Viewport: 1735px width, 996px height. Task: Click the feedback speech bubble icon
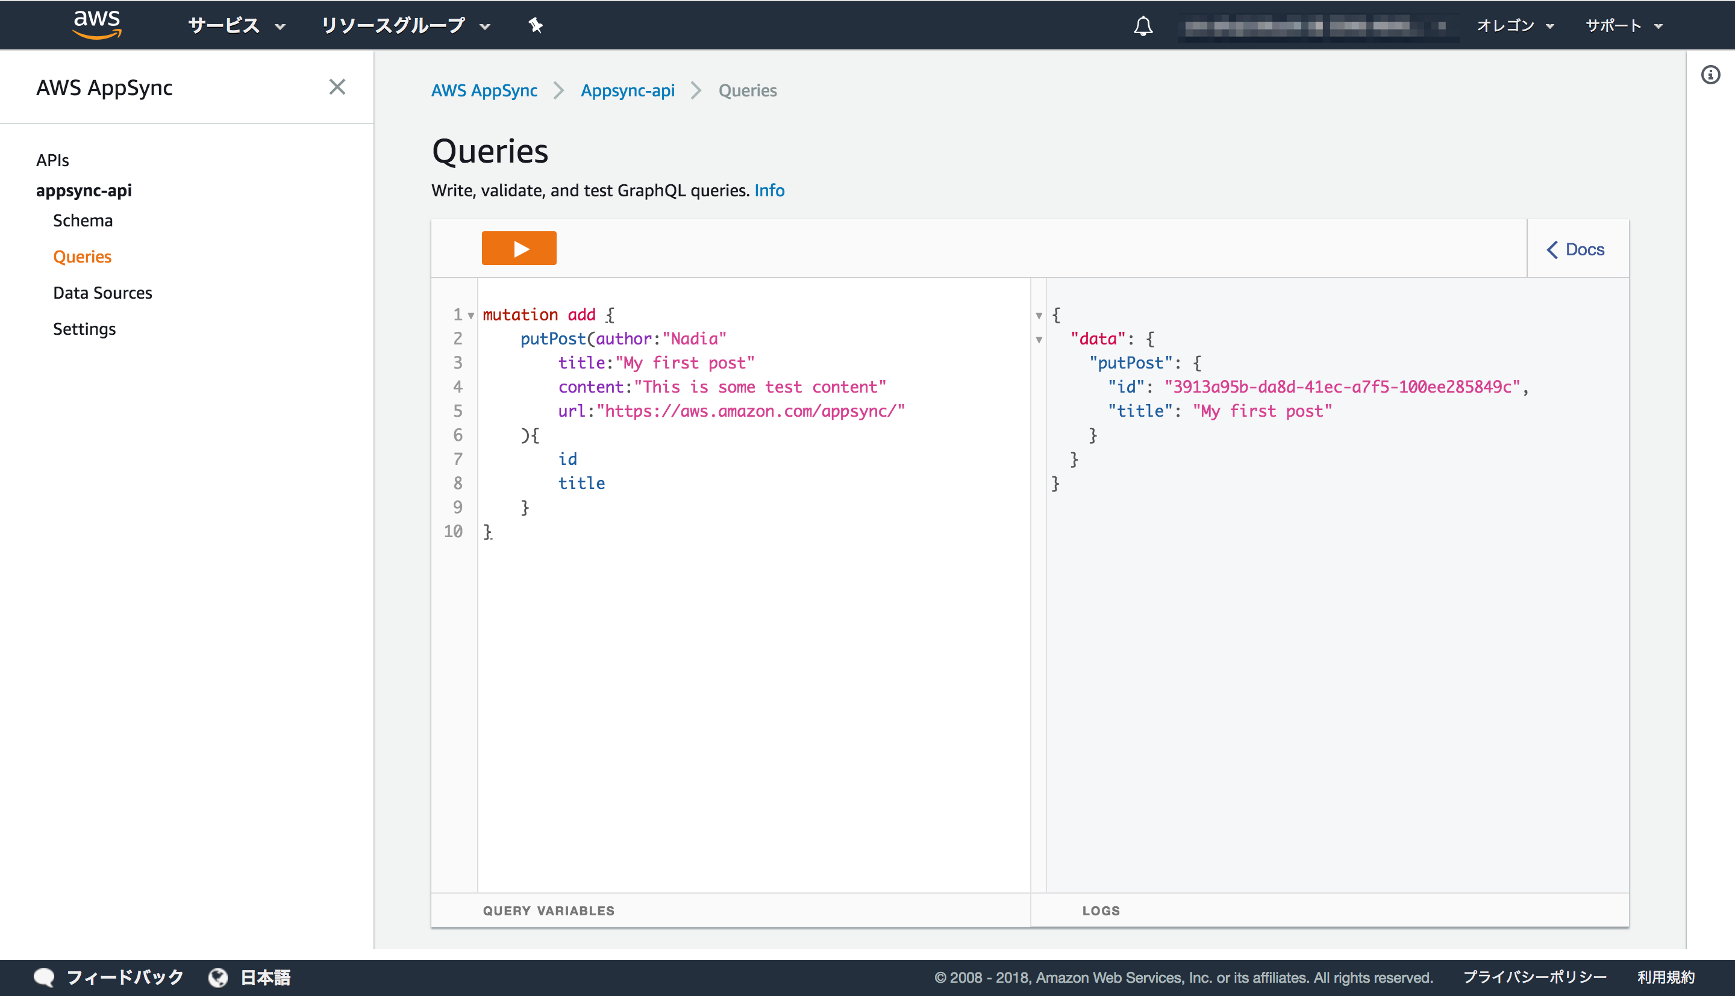pos(44,977)
